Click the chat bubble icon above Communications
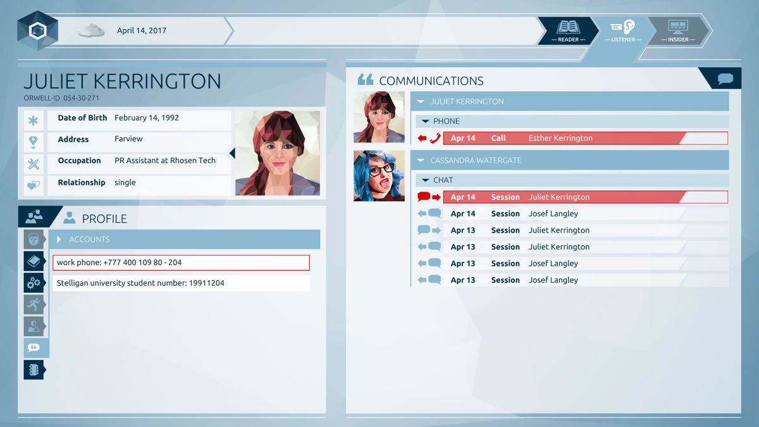The width and height of the screenshot is (759, 427). [725, 79]
